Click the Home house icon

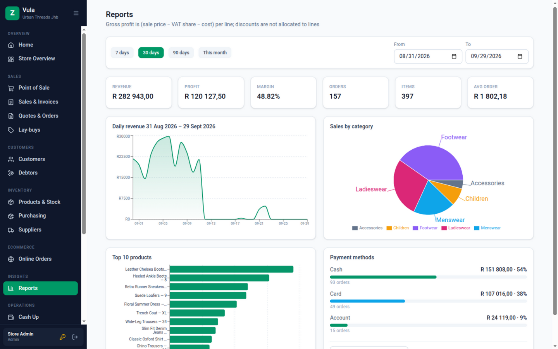[11, 45]
